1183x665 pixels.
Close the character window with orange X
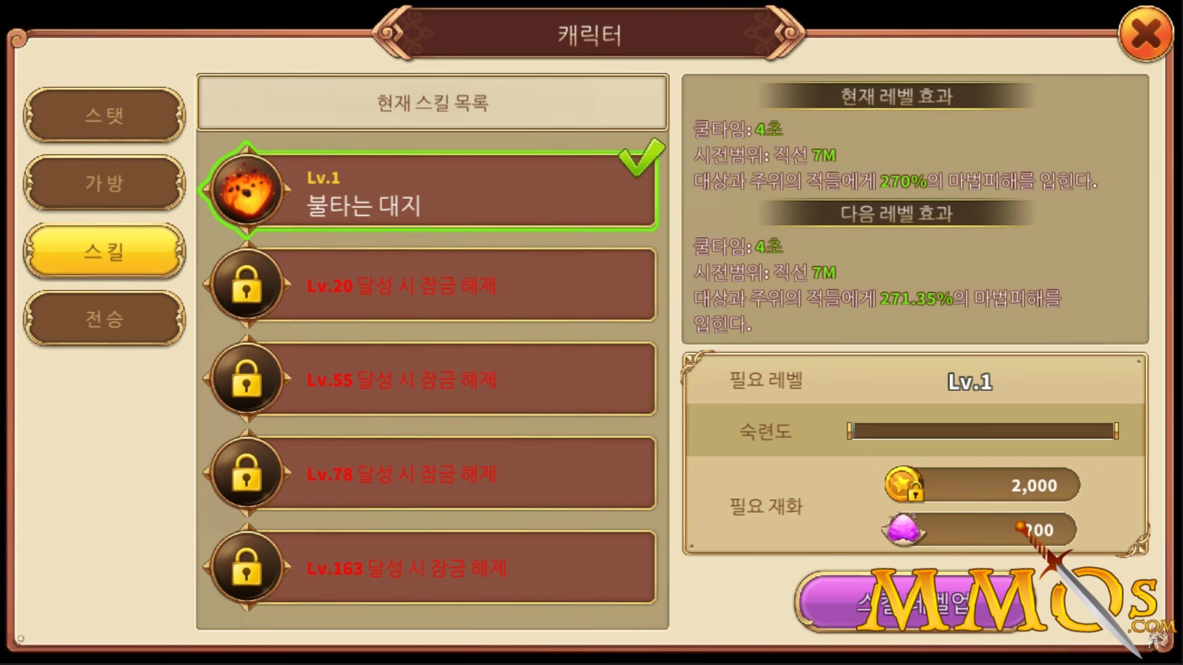[1145, 34]
